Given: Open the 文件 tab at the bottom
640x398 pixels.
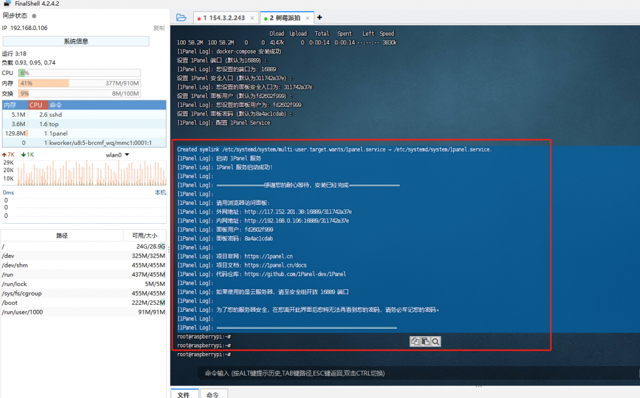Looking at the screenshot, I should (x=184, y=394).
